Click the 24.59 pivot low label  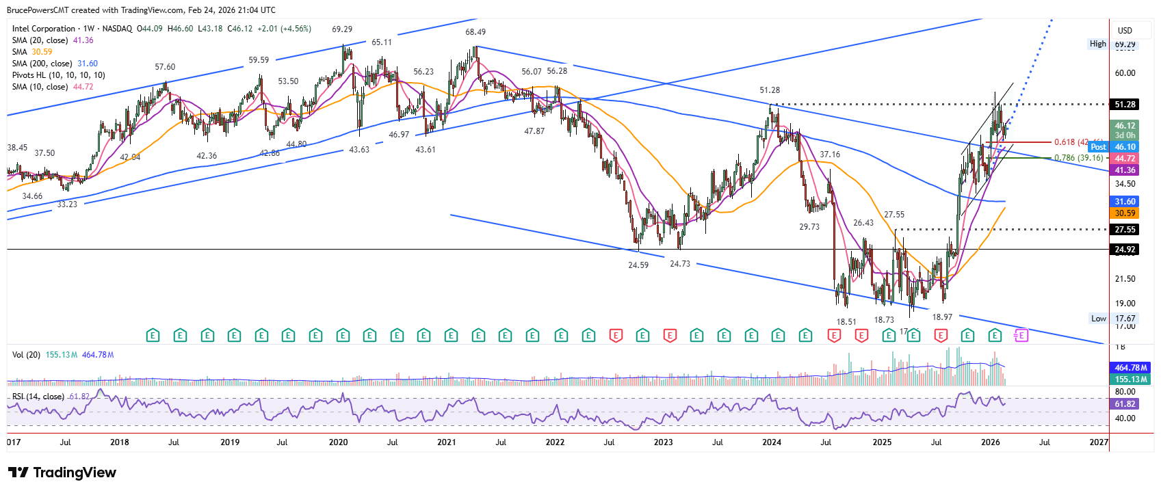(638, 265)
